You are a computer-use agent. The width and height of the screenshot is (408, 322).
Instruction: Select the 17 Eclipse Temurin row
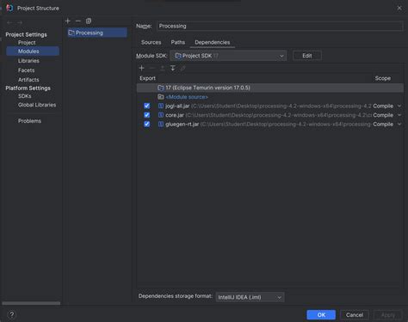[x=270, y=88]
